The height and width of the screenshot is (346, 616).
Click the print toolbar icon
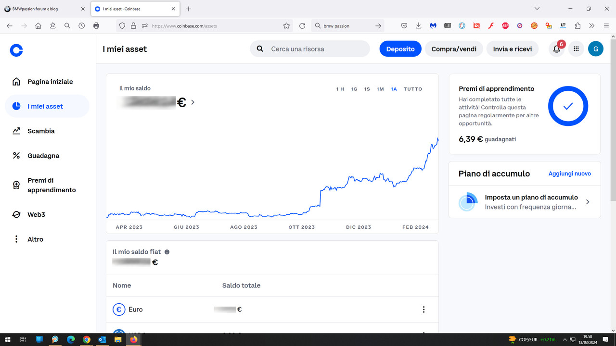[x=96, y=26]
